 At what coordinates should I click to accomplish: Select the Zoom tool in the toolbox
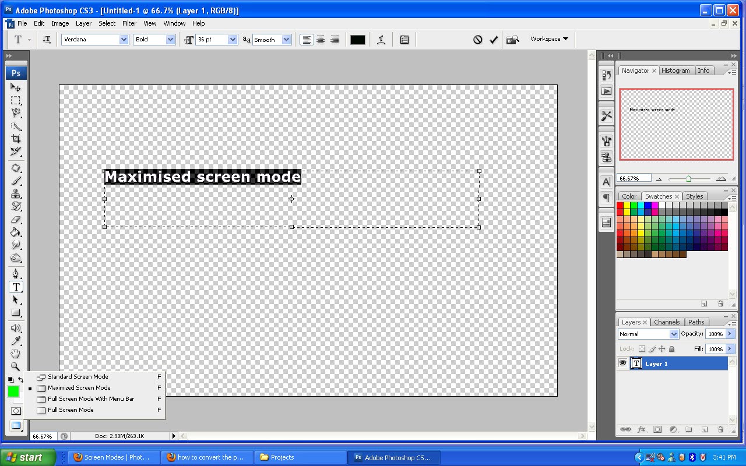(16, 366)
